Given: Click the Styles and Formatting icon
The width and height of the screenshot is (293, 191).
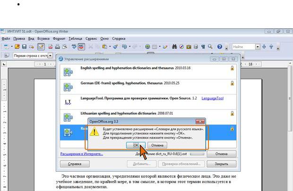Looking at the screenshot, I should coord(7,56).
